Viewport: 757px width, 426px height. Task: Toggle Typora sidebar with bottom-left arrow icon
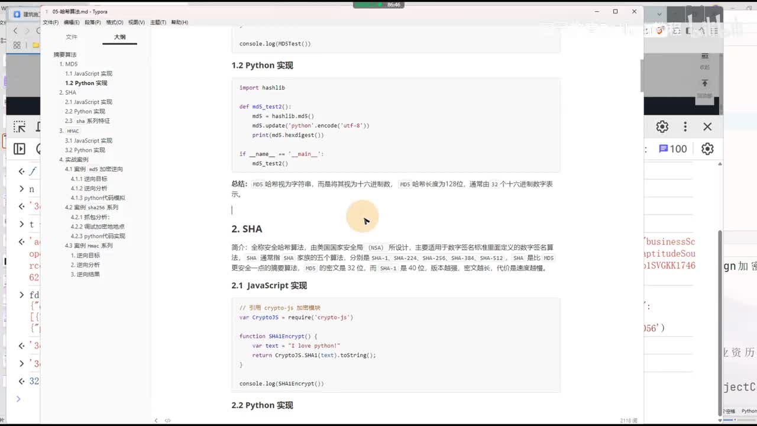tap(156, 420)
